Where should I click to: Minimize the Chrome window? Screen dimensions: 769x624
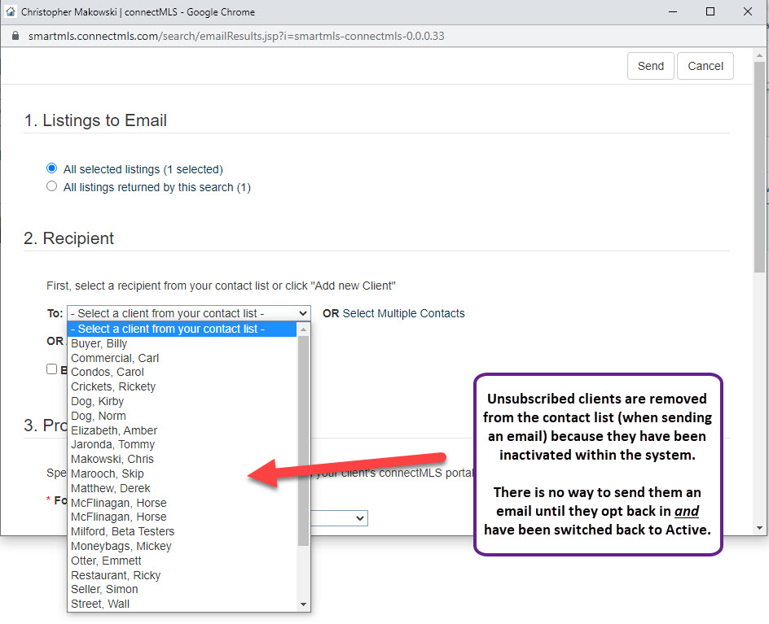[x=673, y=11]
